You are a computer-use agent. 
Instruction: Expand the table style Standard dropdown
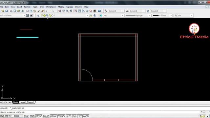coord(165,11)
